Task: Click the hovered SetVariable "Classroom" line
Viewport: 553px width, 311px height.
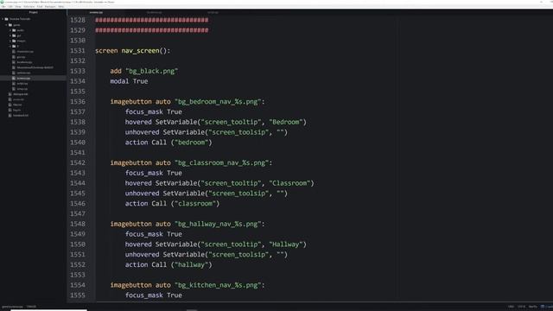Action: point(219,183)
